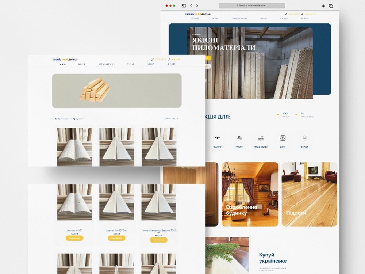Toggle the browser sidebar icon

184,5
